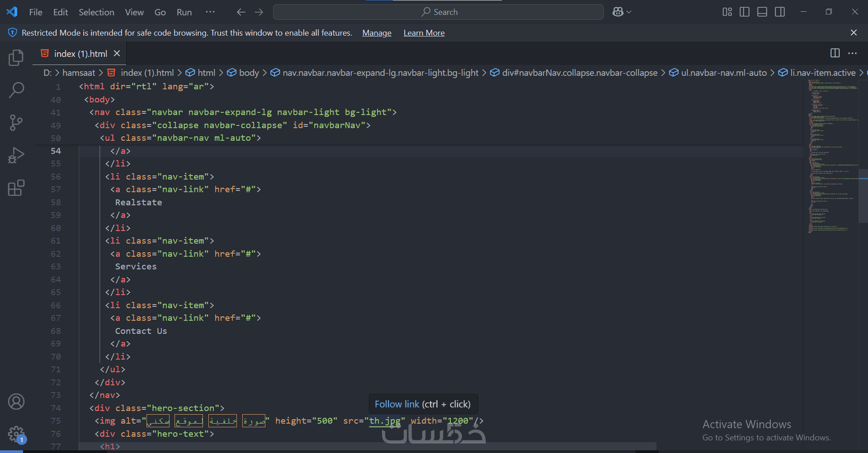Switch to the index (1).html tab
868x453 pixels.
pyautogui.click(x=80, y=54)
